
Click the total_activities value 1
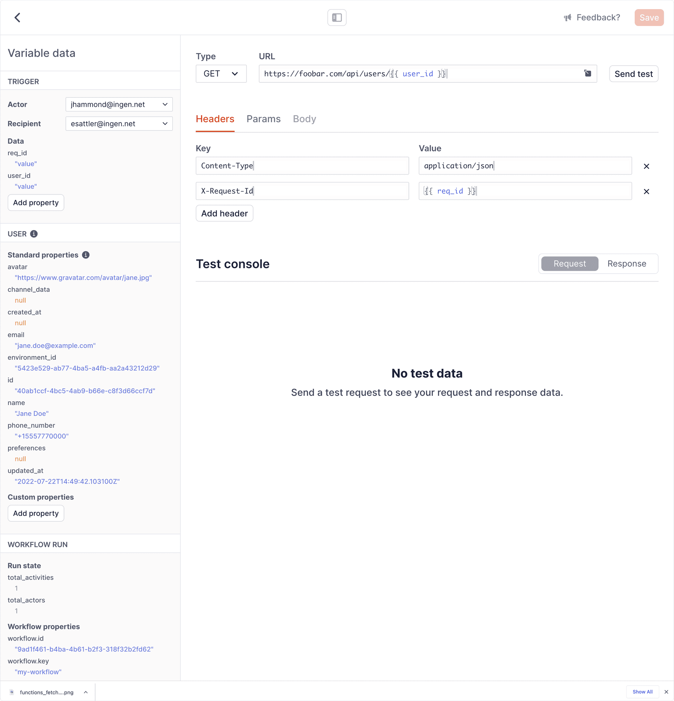[16, 588]
